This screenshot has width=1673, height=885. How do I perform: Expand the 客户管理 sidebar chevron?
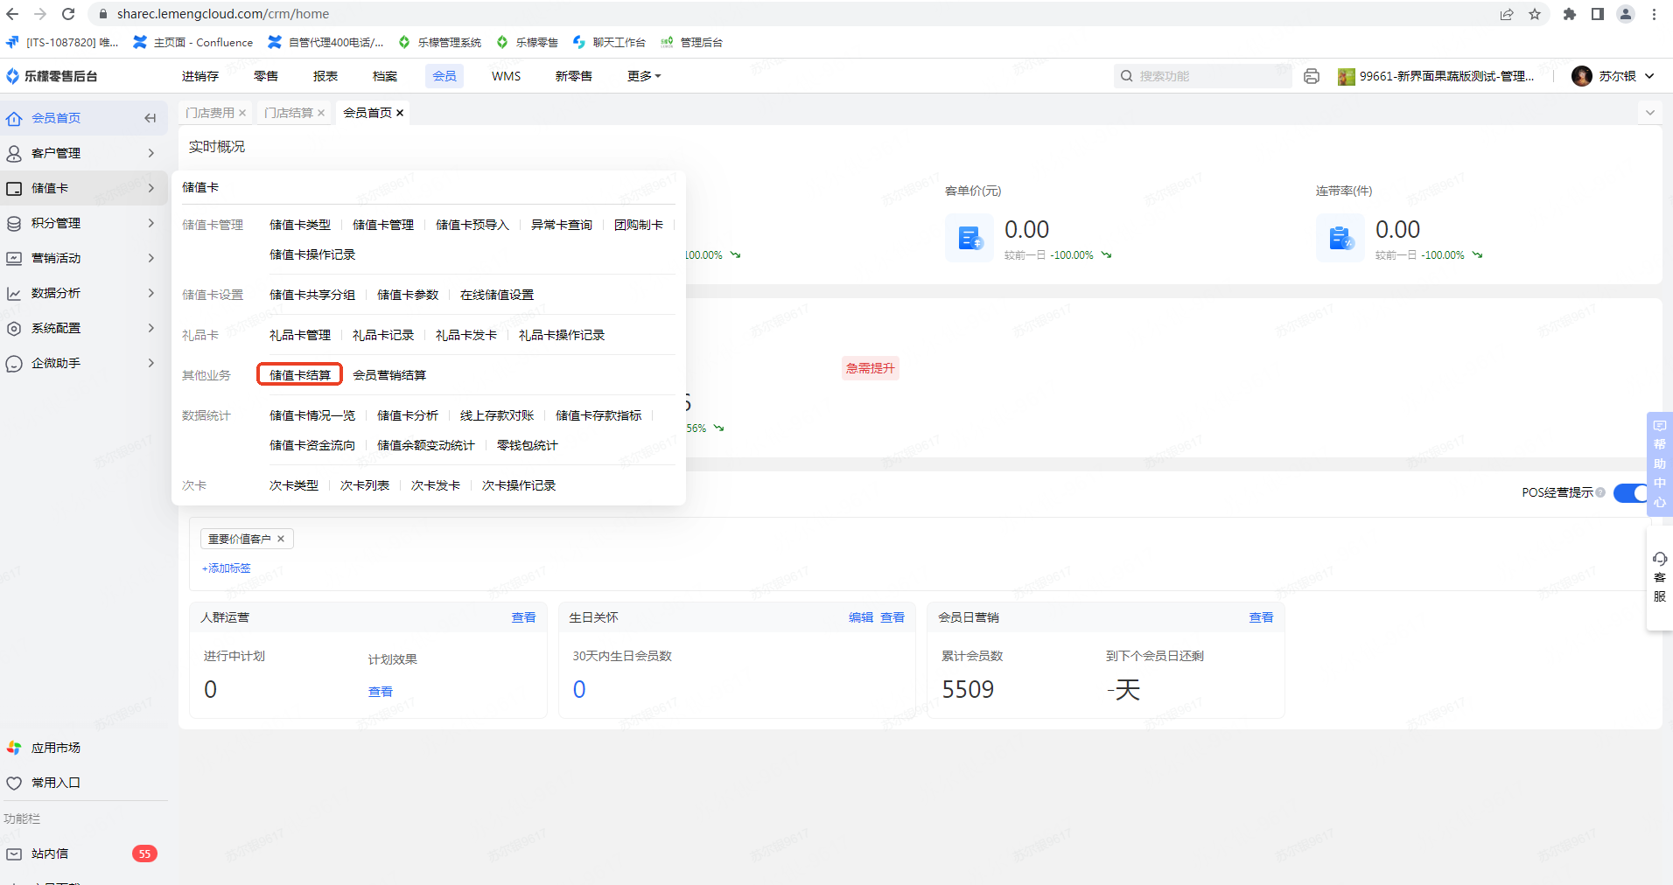[151, 153]
